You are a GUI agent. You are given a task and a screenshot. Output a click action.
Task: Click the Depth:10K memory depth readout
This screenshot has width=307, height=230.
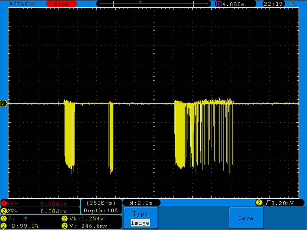click(x=101, y=211)
